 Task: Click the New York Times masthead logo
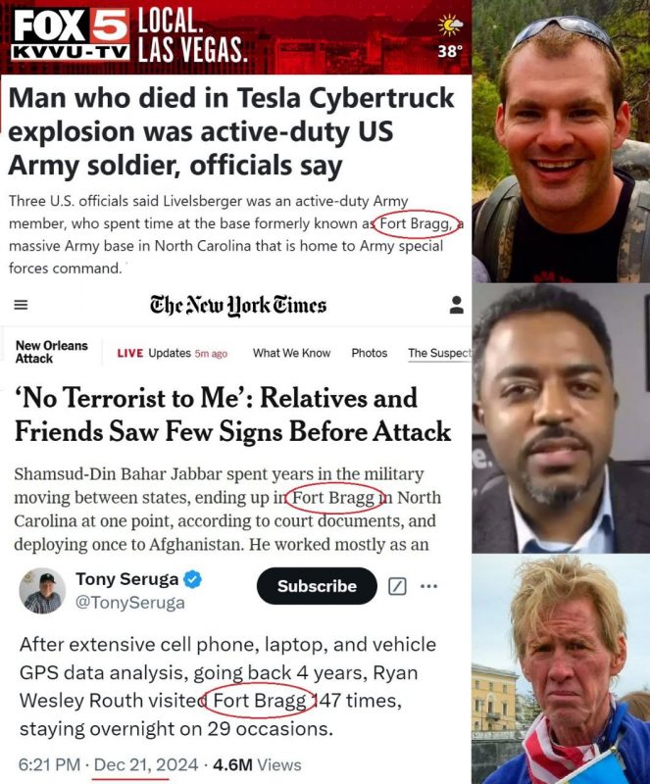[x=237, y=305]
